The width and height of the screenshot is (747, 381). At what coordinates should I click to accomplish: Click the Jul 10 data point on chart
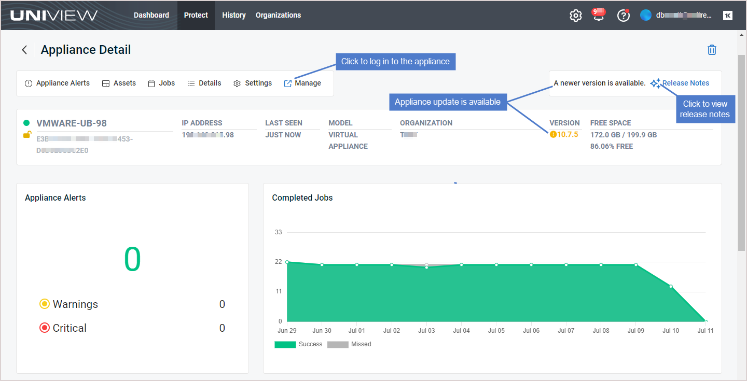click(x=671, y=286)
